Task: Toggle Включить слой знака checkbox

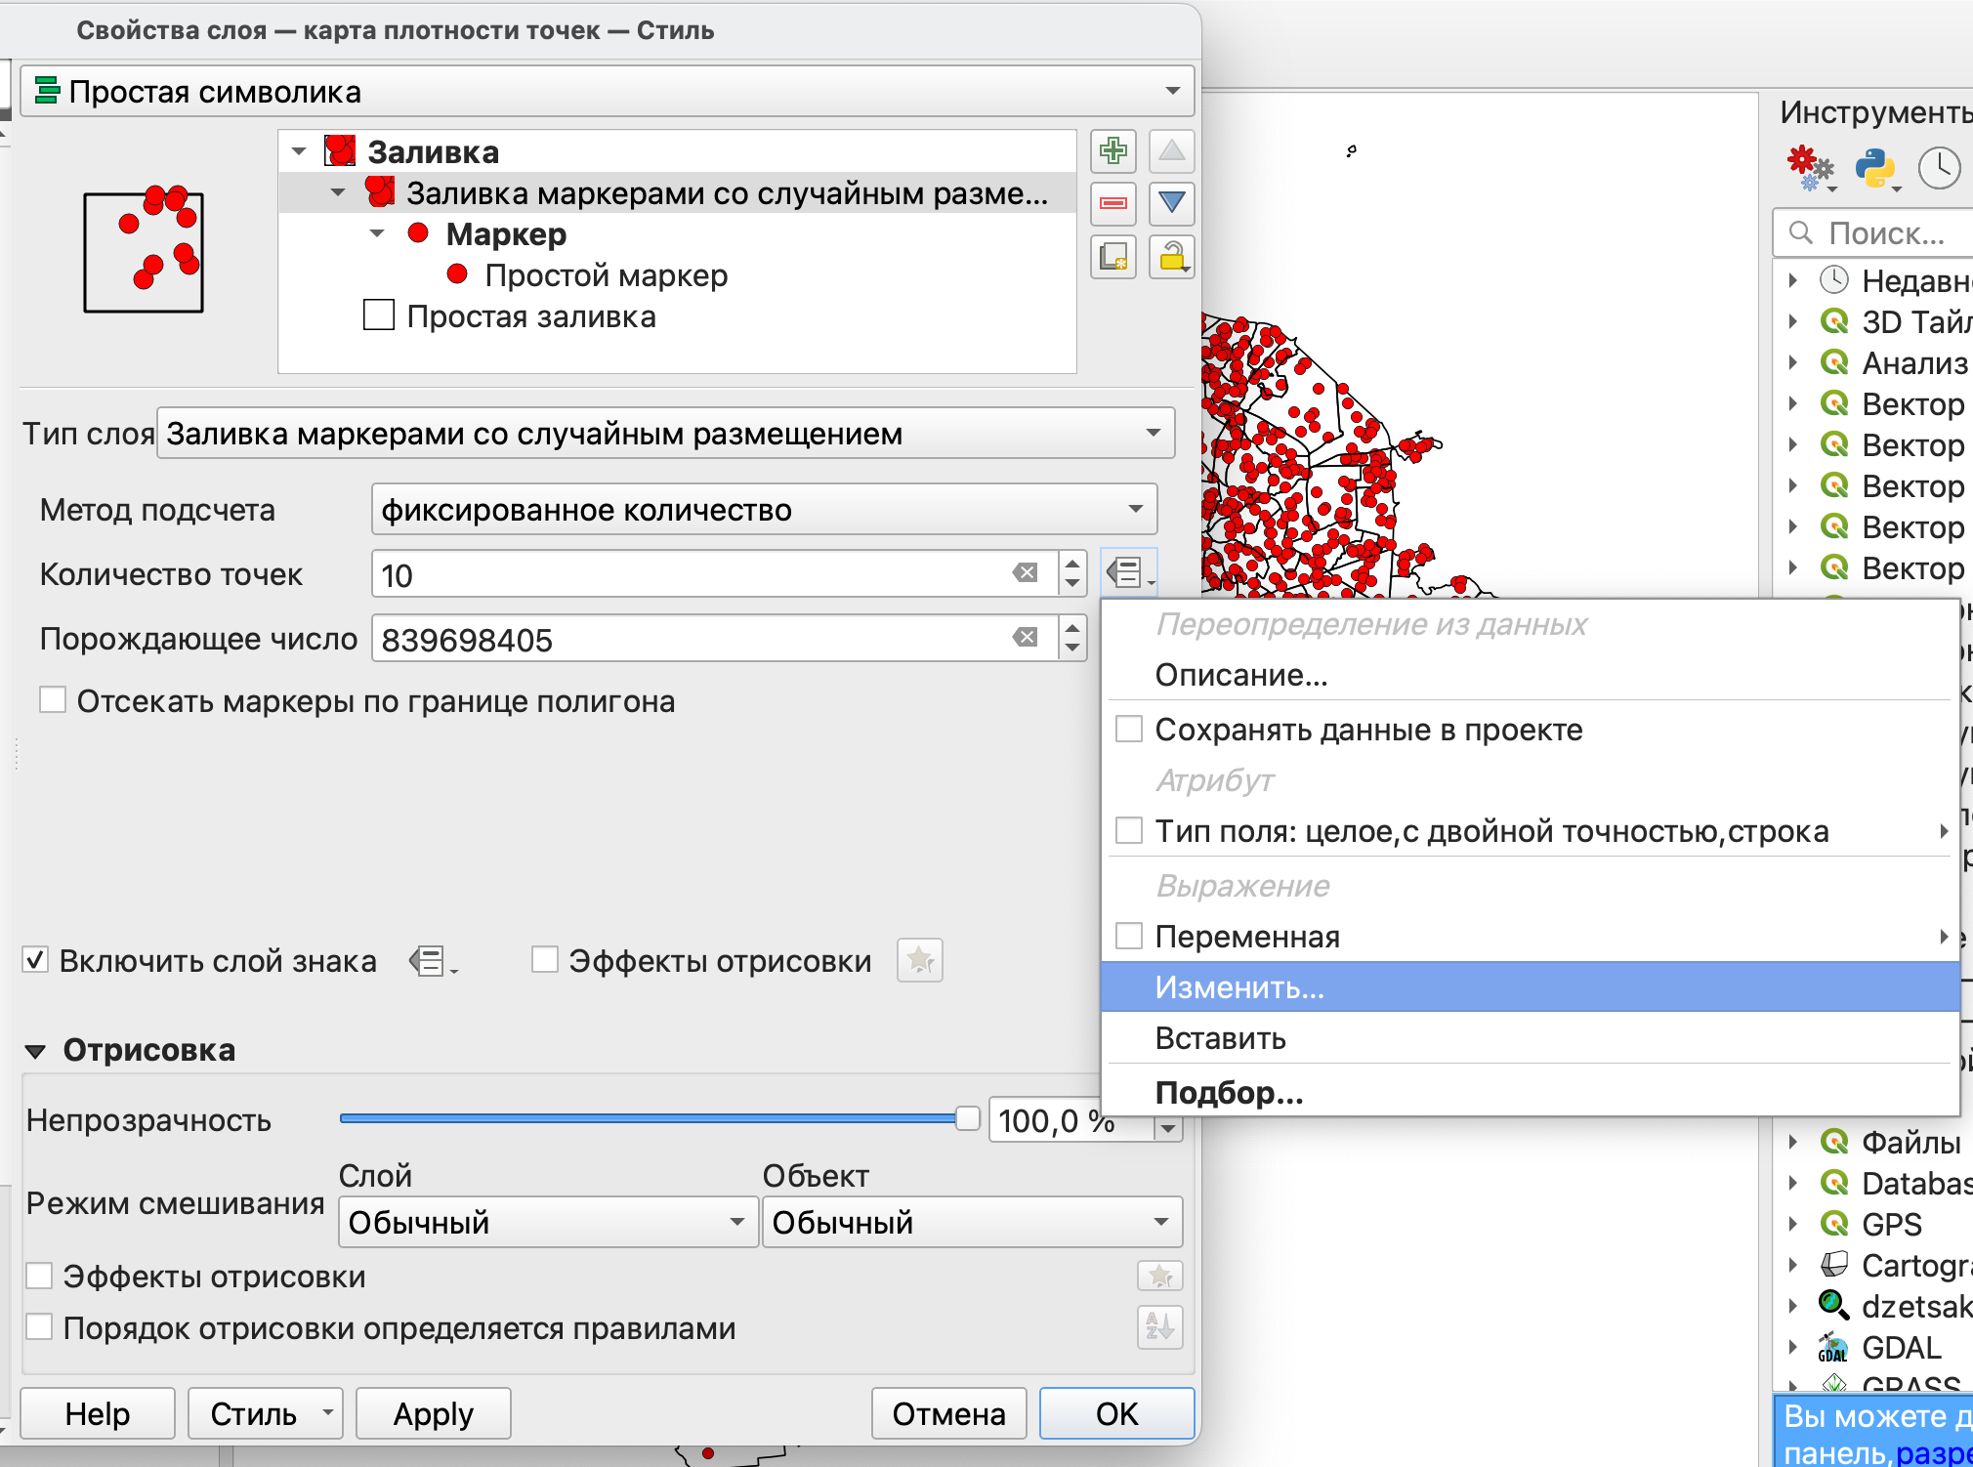Action: tap(35, 960)
